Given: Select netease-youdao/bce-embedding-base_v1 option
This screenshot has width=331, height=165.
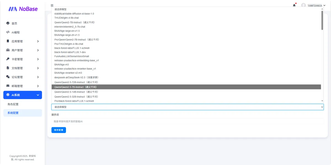Looking at the screenshot, I should coord(186,60).
